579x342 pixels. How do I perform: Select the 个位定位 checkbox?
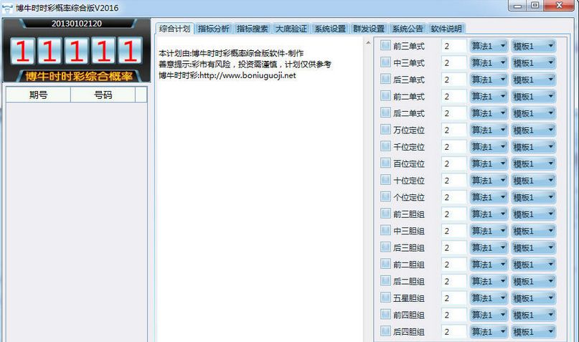tap(385, 196)
